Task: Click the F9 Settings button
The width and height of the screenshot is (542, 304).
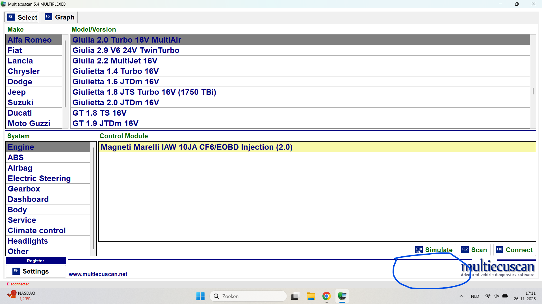Action: [36, 271]
